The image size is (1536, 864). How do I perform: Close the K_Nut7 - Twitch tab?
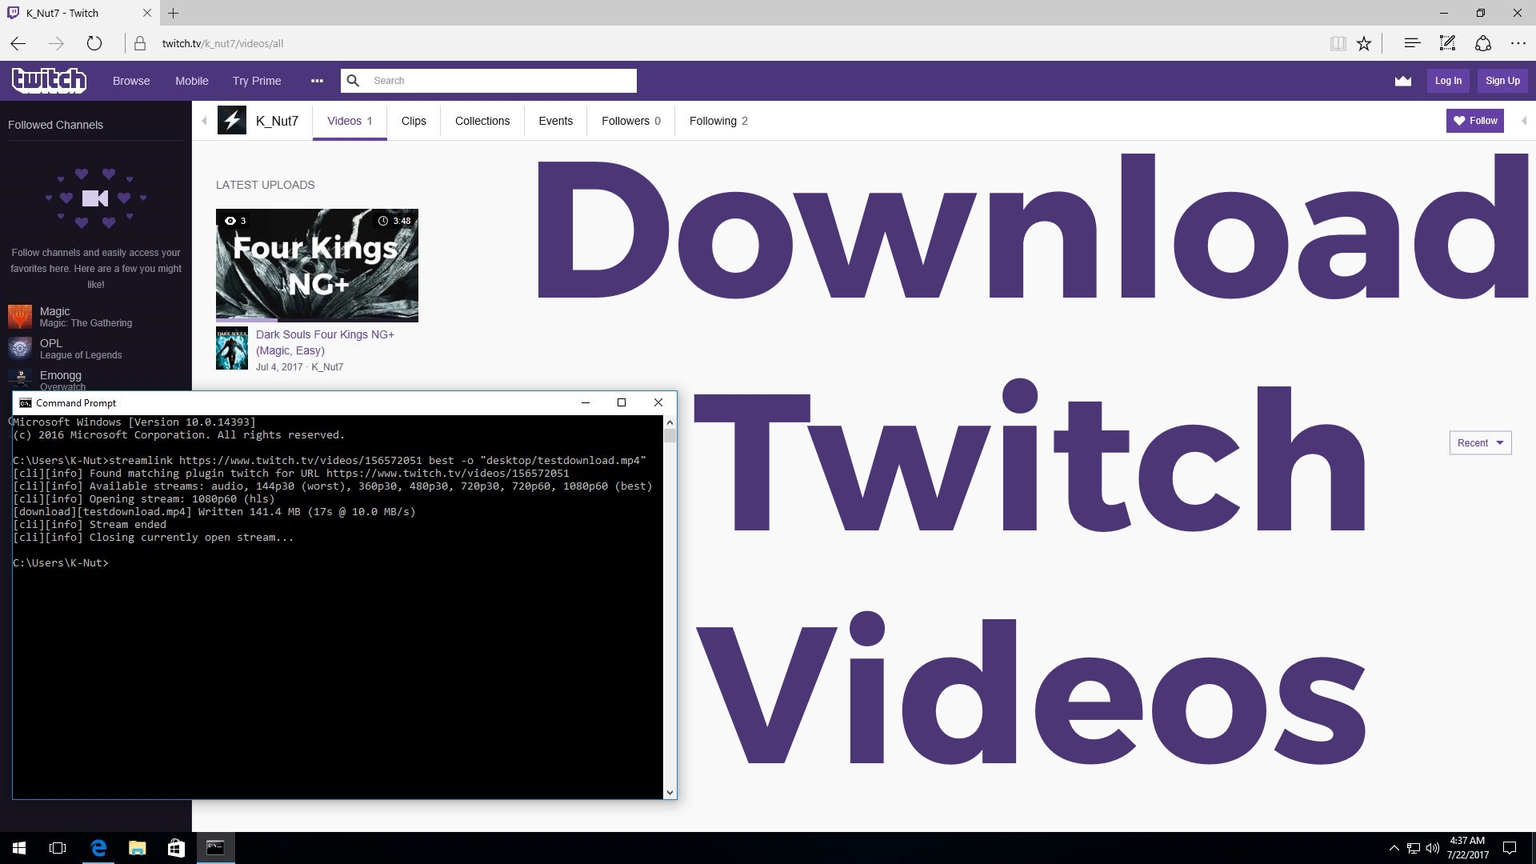pyautogui.click(x=146, y=13)
